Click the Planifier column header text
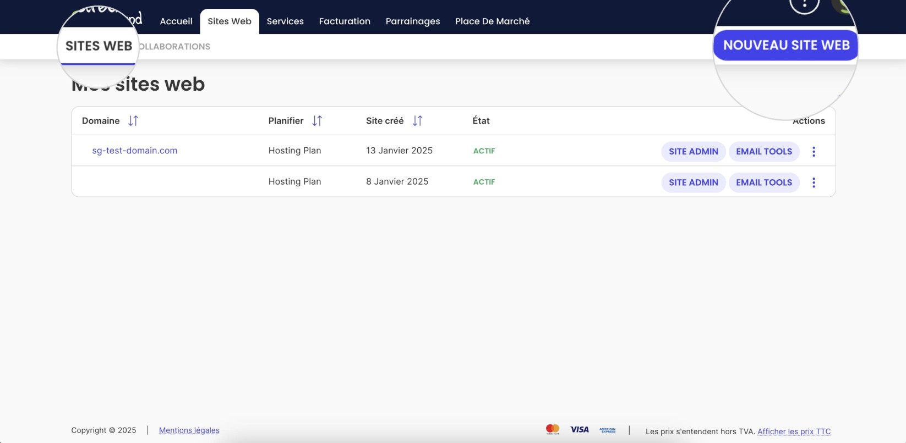 (x=286, y=121)
